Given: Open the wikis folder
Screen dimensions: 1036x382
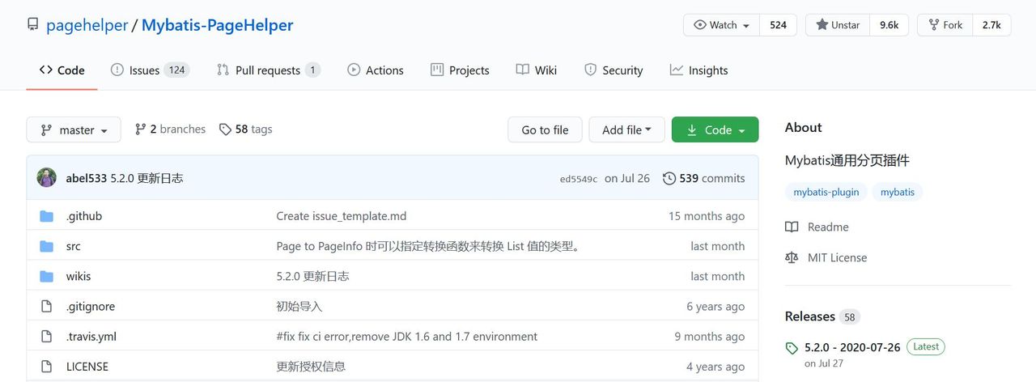Looking at the screenshot, I should coord(79,276).
